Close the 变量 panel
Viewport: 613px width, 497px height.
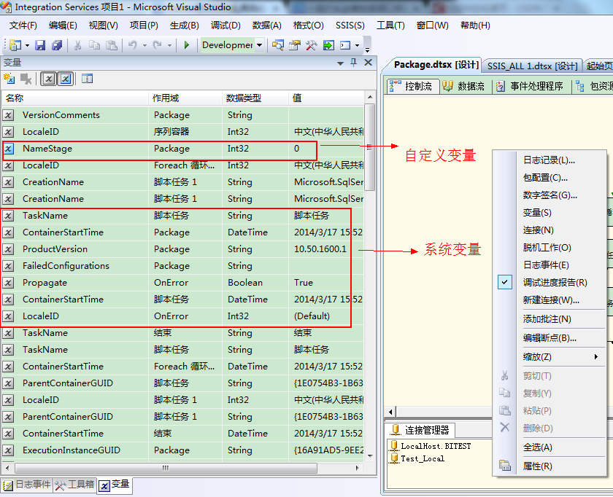click(x=368, y=63)
